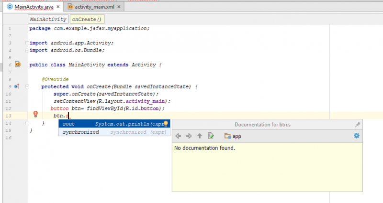Click the fold end marker on line 14
The image size is (383, 203).
(27, 123)
